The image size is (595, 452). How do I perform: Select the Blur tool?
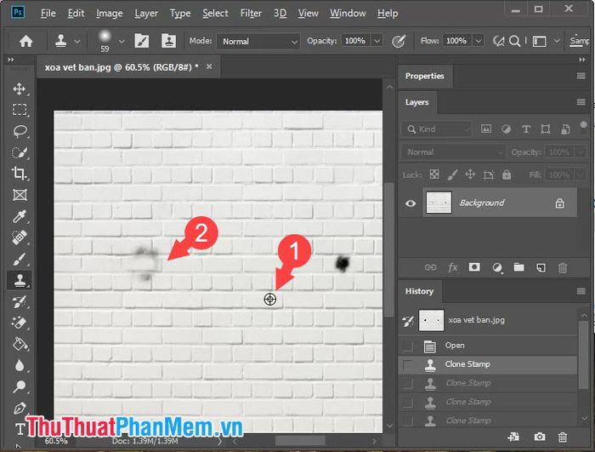coord(20,365)
